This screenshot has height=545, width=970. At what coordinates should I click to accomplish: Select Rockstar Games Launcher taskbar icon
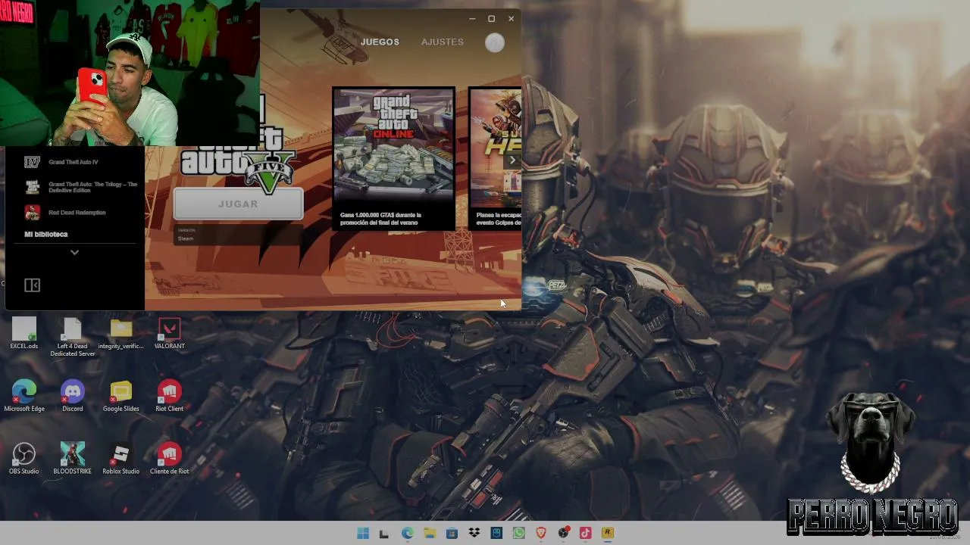click(607, 534)
